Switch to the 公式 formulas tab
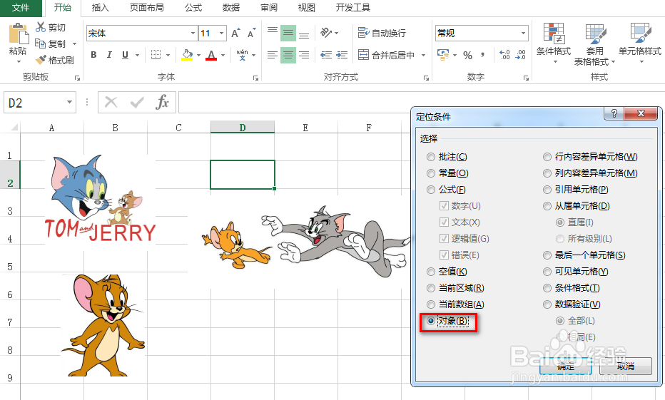This screenshot has height=400, width=665. [x=193, y=8]
